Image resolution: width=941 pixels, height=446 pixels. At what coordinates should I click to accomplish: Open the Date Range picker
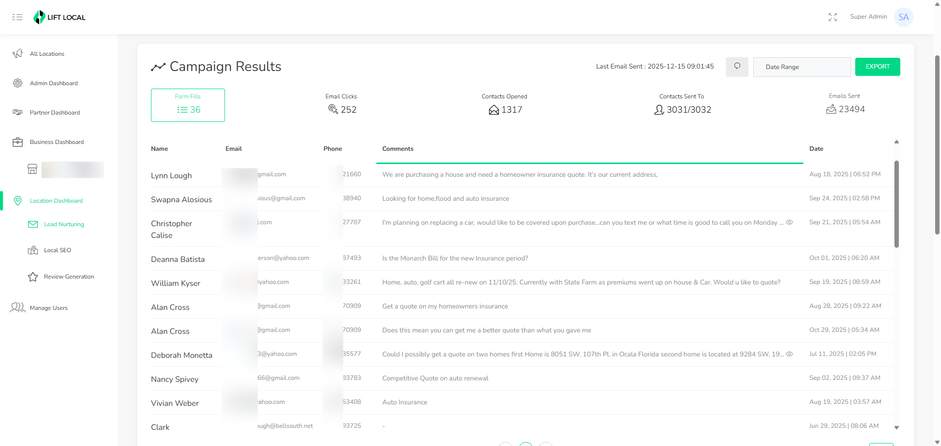tap(801, 67)
